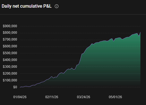
Task: Click the $200,000 axis label
Action: [10, 73]
